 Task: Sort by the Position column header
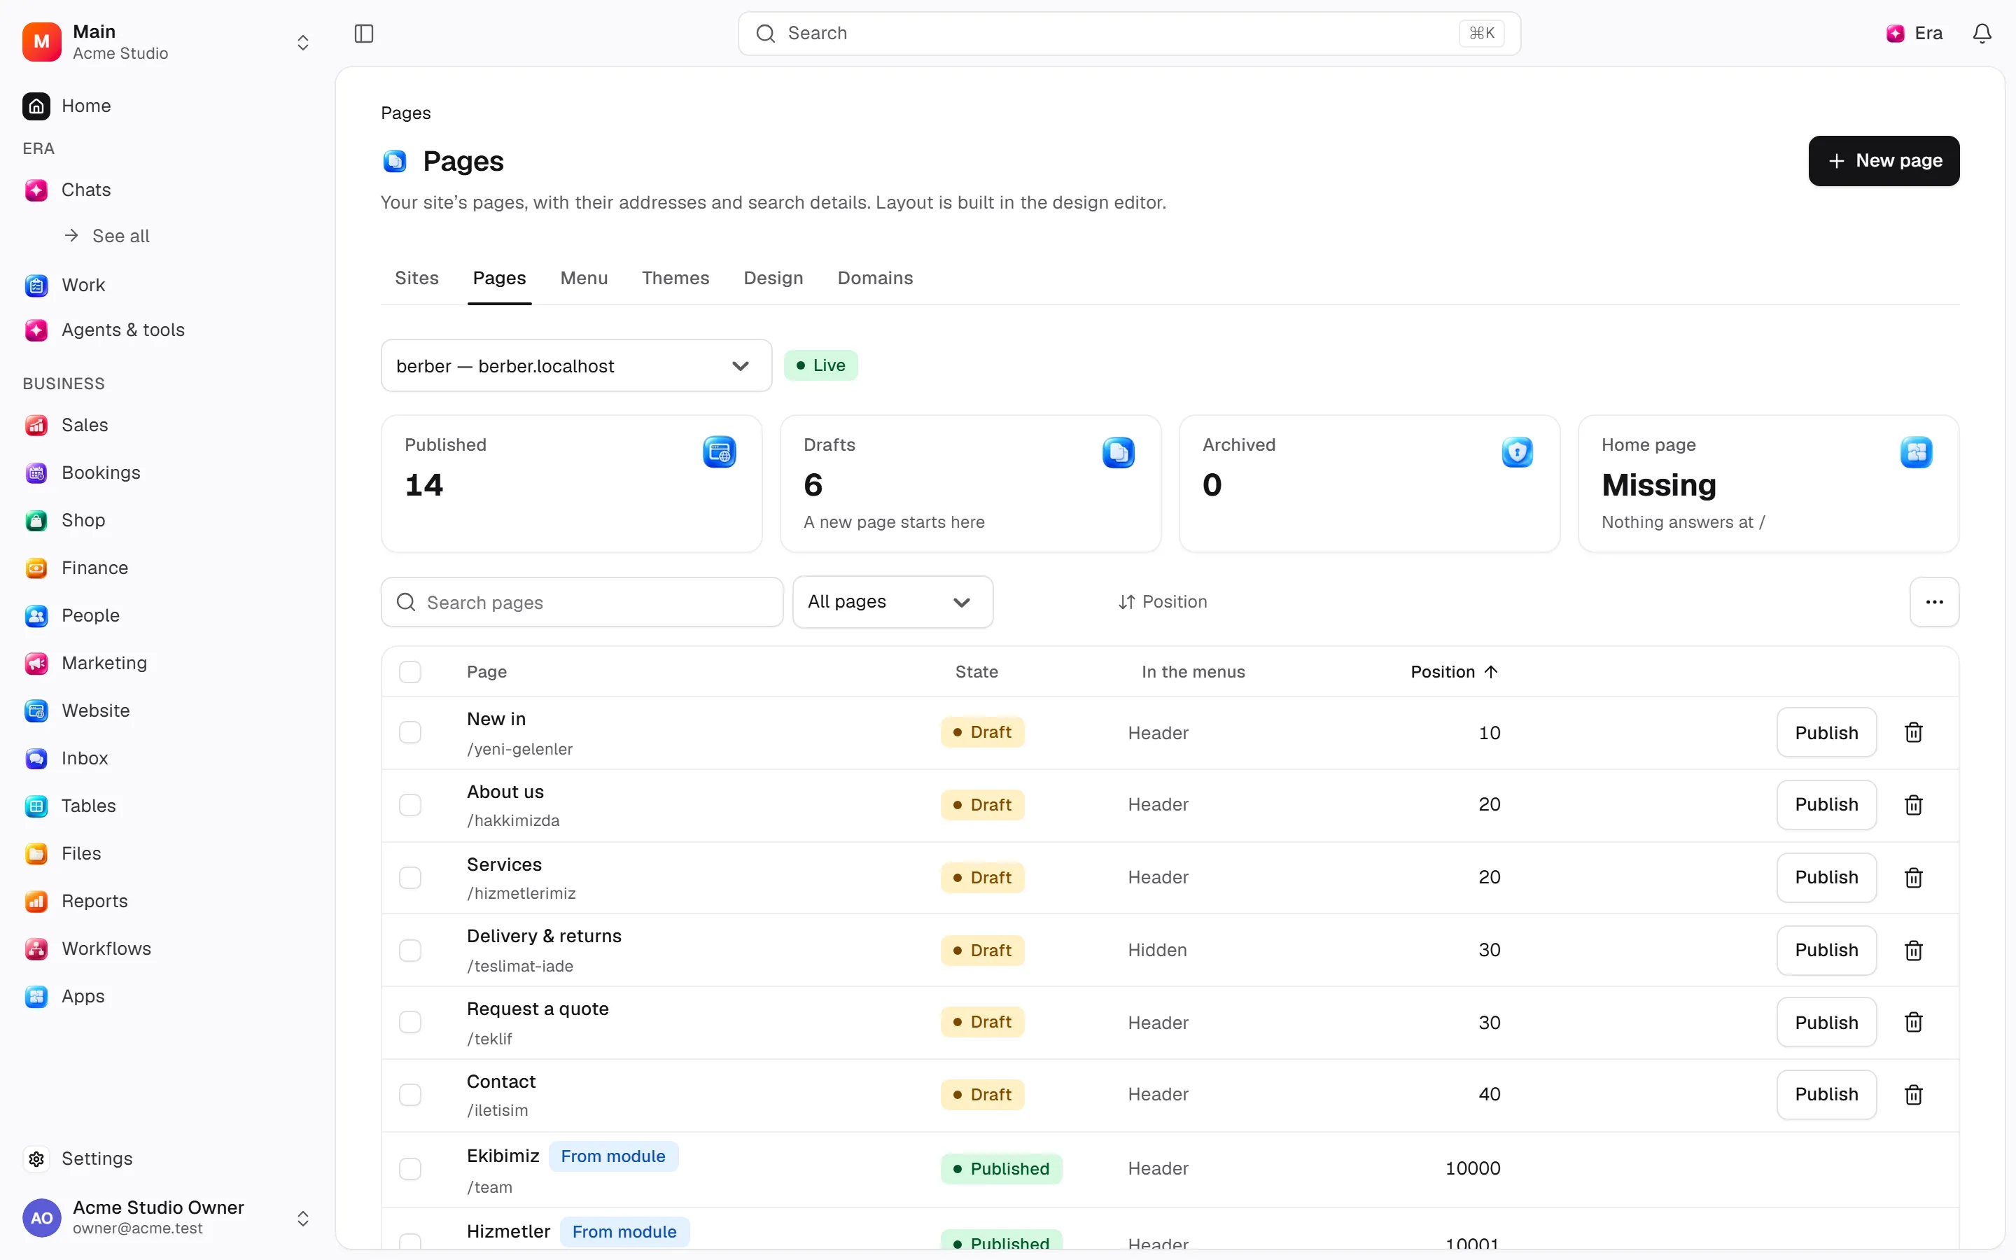pos(1454,672)
